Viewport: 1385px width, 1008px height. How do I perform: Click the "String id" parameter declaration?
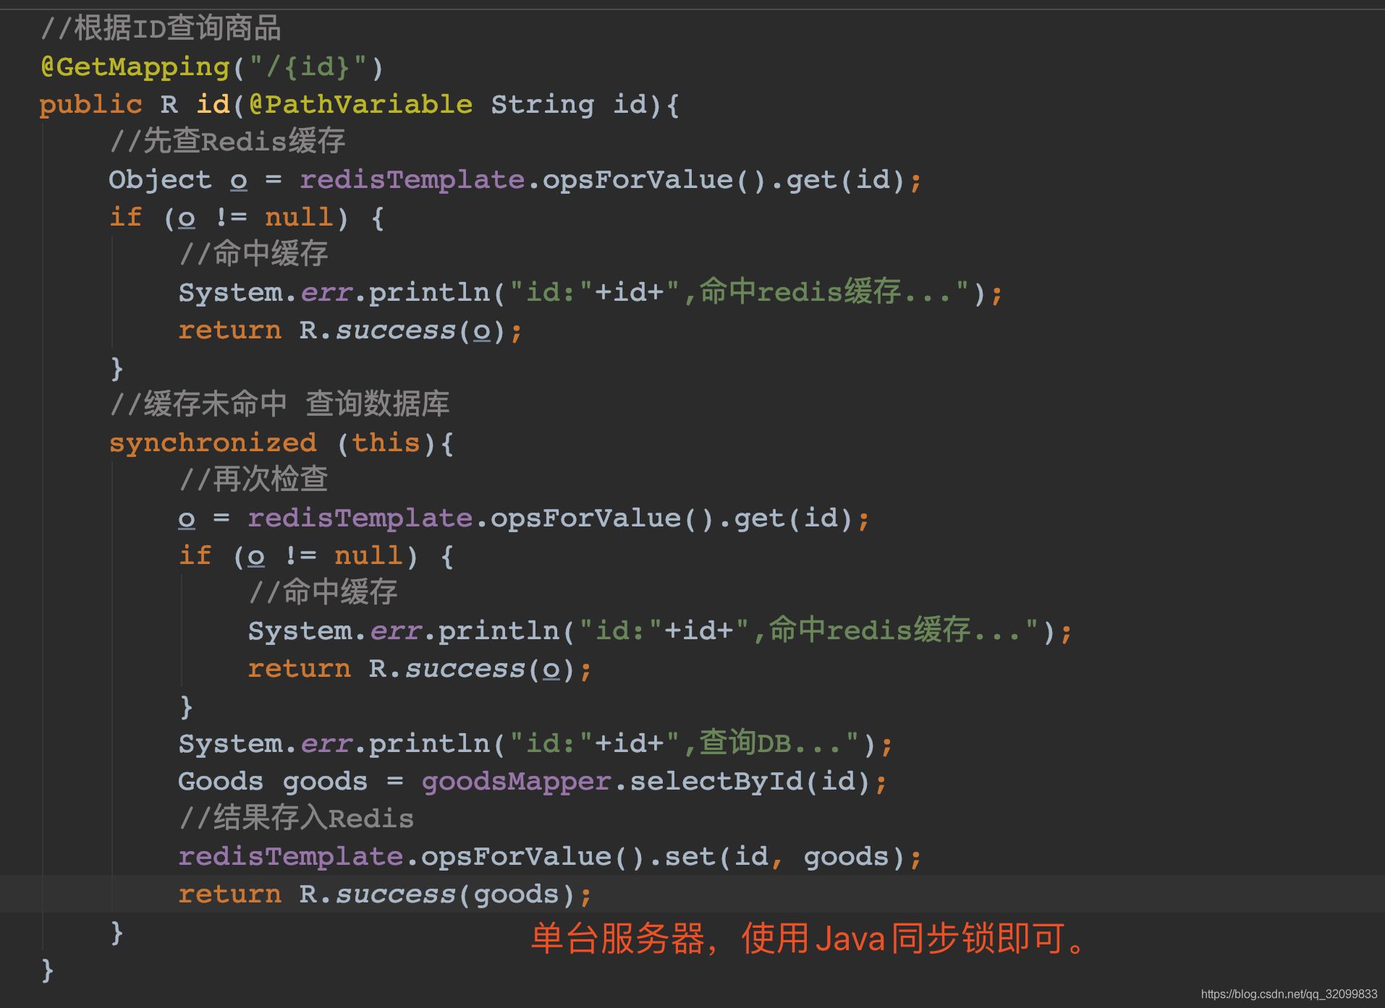569,105
